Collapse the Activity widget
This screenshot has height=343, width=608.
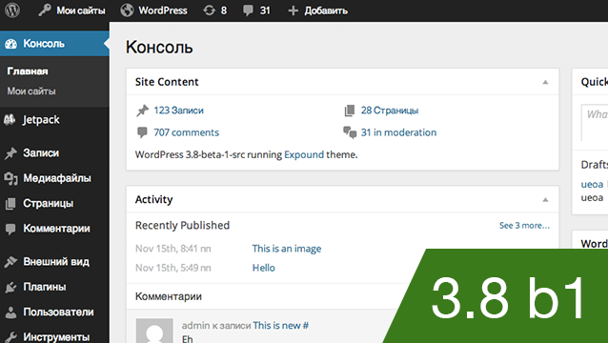point(545,199)
